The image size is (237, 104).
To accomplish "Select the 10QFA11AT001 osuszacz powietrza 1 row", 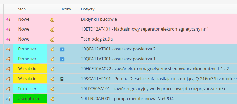I will [118, 59].
